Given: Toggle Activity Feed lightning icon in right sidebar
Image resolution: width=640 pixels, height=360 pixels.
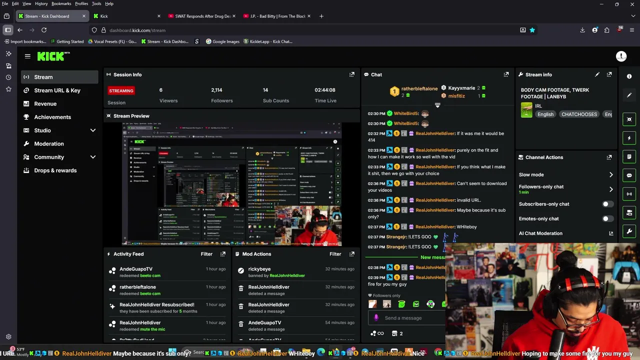Looking at the screenshot, I should [629, 138].
